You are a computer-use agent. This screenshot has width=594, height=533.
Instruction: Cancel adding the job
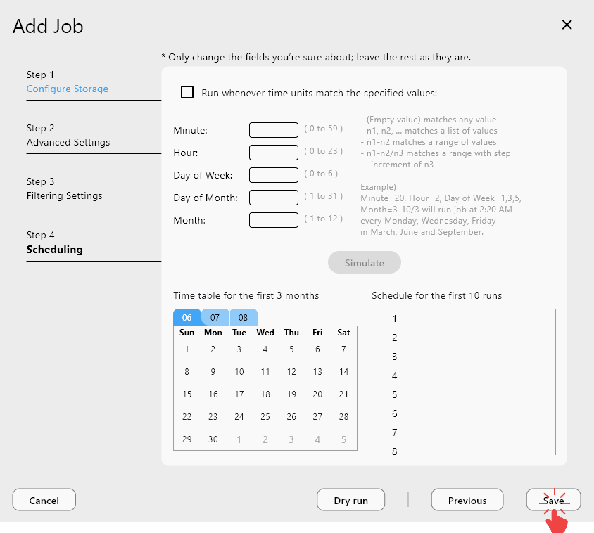coord(44,500)
